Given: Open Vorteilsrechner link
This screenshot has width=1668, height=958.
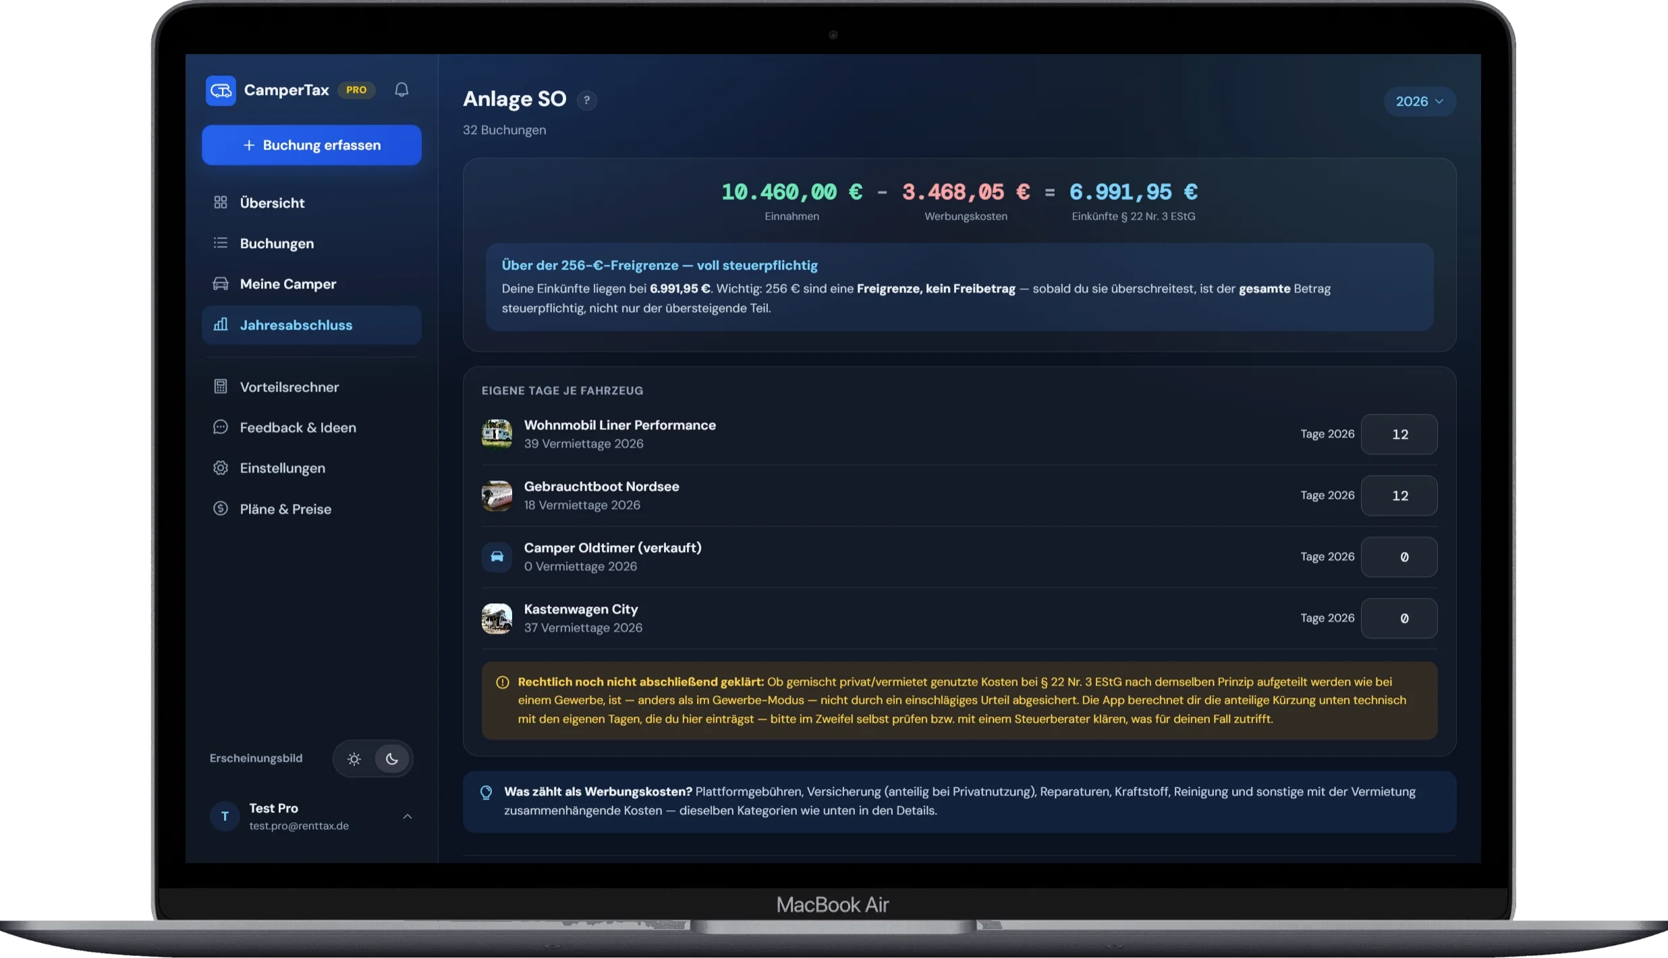Looking at the screenshot, I should [312, 387].
